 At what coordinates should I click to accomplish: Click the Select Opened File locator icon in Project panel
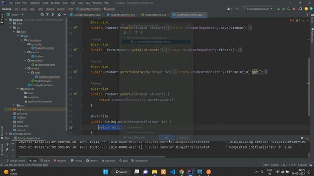point(42,15)
